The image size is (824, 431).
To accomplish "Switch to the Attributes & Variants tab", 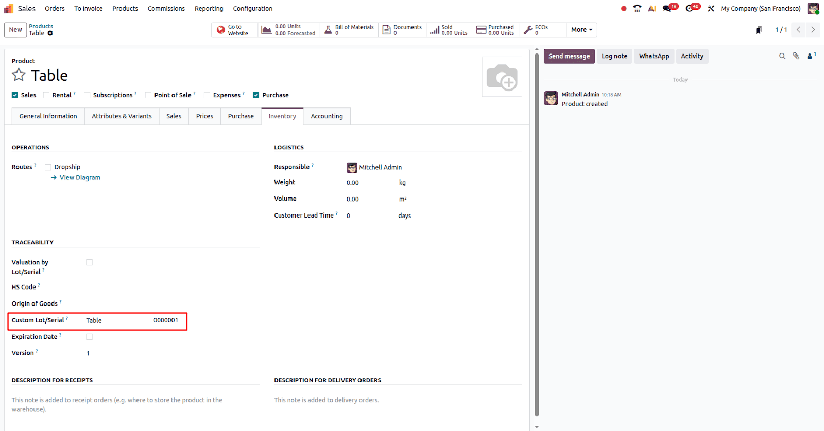I will coord(122,116).
